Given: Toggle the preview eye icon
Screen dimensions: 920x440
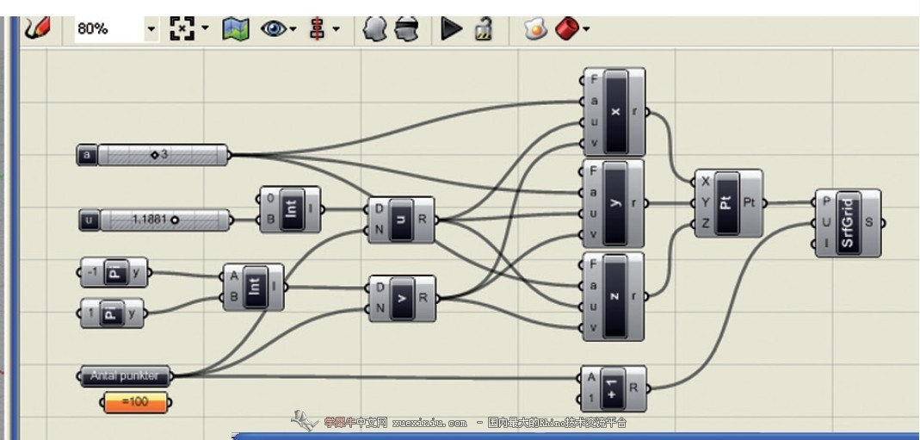Looking at the screenshot, I should tap(274, 28).
